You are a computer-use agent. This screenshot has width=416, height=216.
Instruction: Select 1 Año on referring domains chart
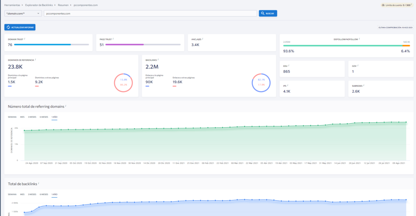[54, 117]
